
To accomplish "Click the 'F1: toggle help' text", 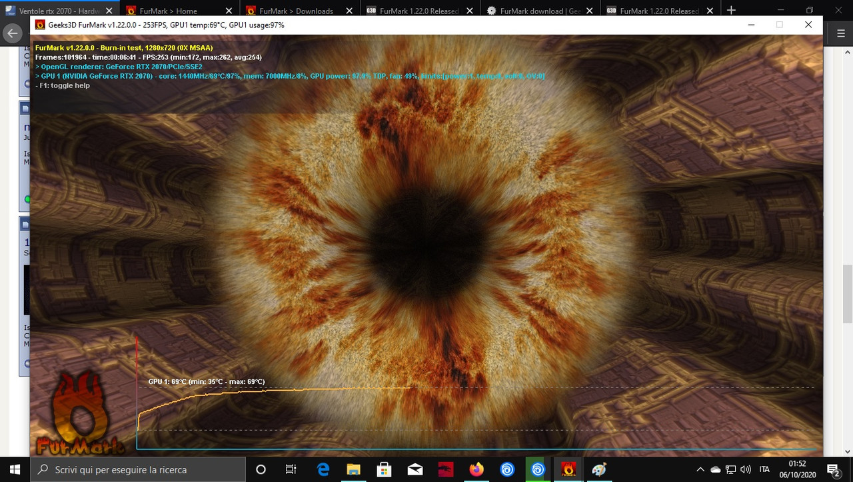I will pos(63,85).
